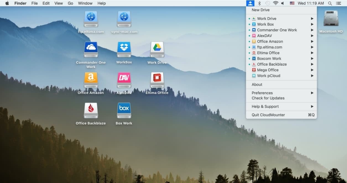The image size is (347, 183).
Task: Select the WorkBox Dropbox drive icon
Action: tap(124, 49)
